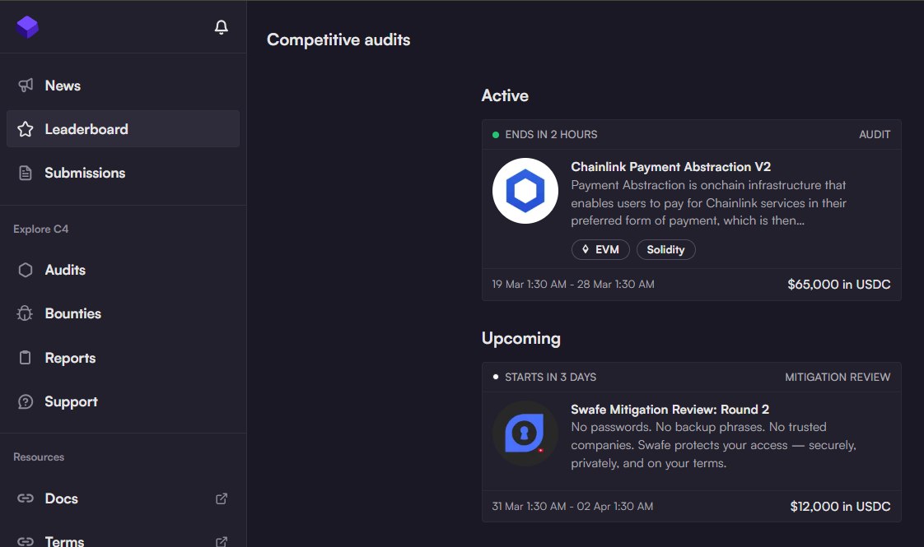This screenshot has height=547, width=924.
Task: Click the Bounties bug icon
Action: 26,313
